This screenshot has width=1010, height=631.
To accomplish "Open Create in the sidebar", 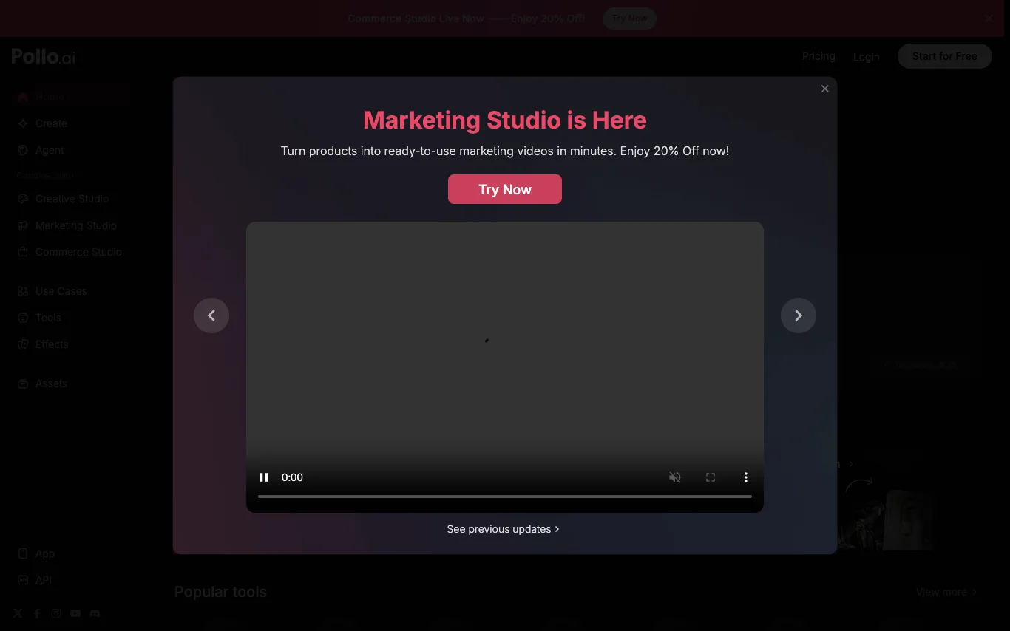I will coord(72,123).
